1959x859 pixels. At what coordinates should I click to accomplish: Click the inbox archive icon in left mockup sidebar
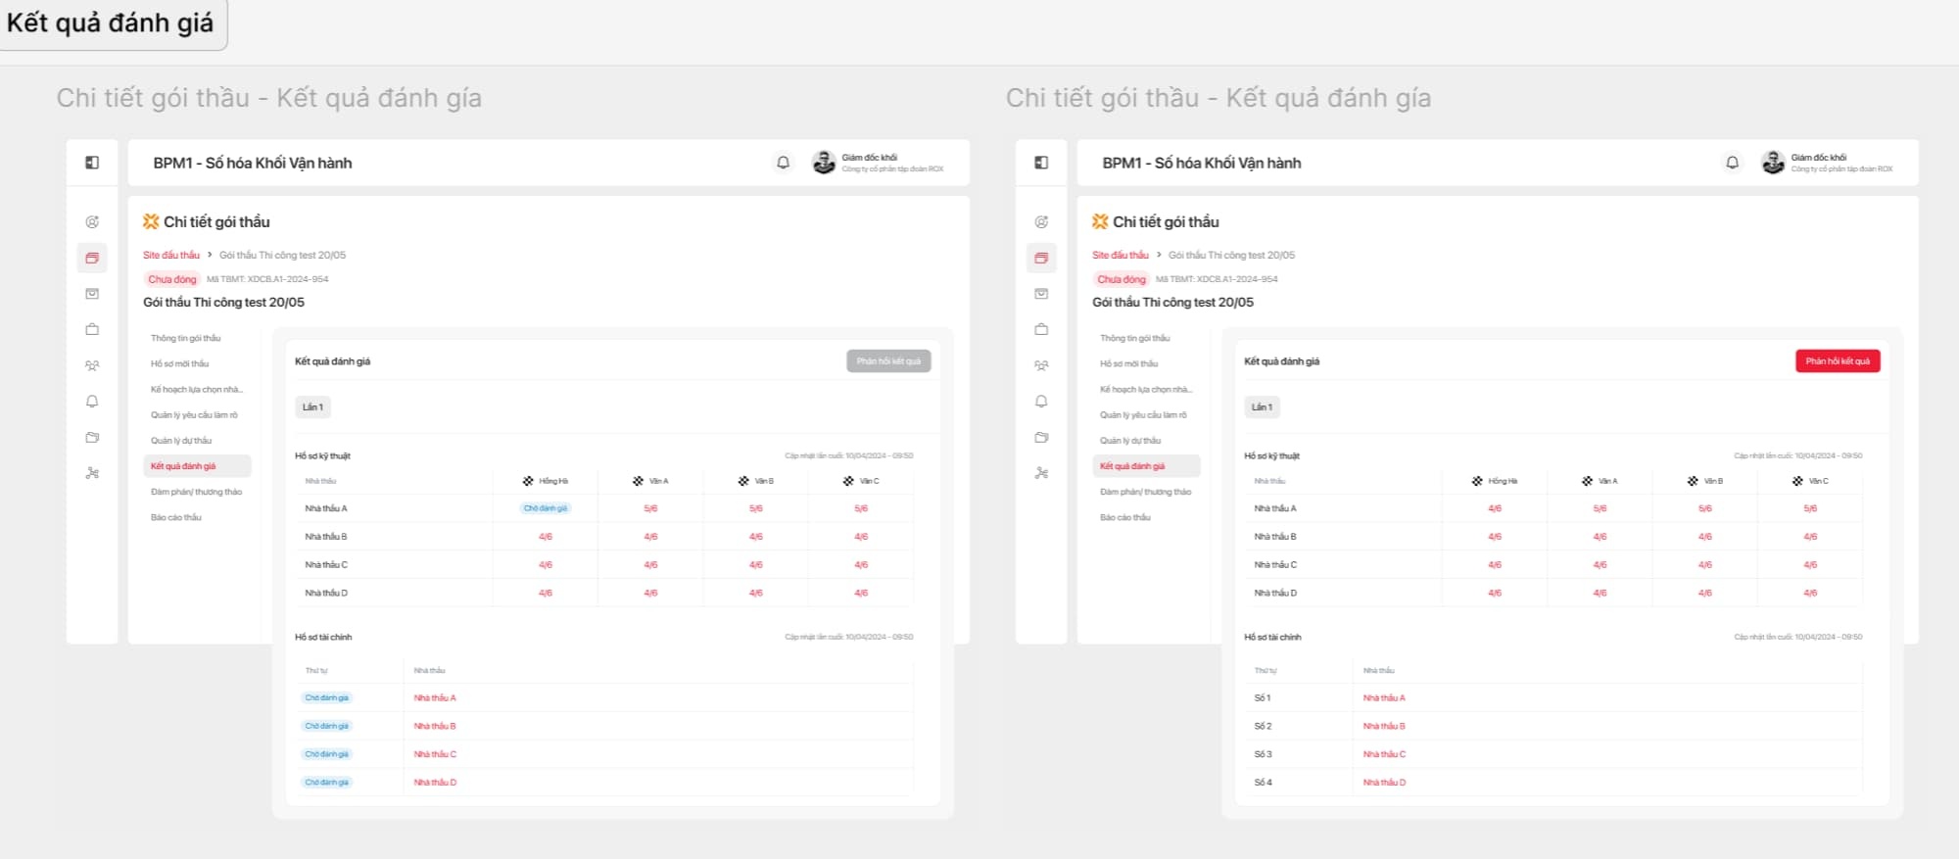pos(92,294)
